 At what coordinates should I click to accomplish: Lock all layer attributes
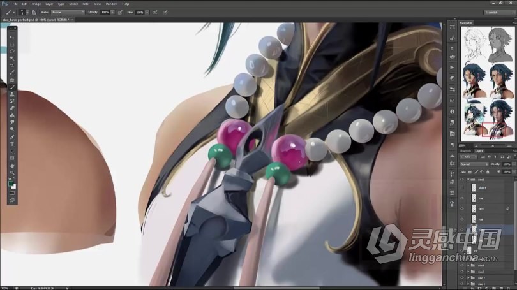pyautogui.click(x=488, y=172)
